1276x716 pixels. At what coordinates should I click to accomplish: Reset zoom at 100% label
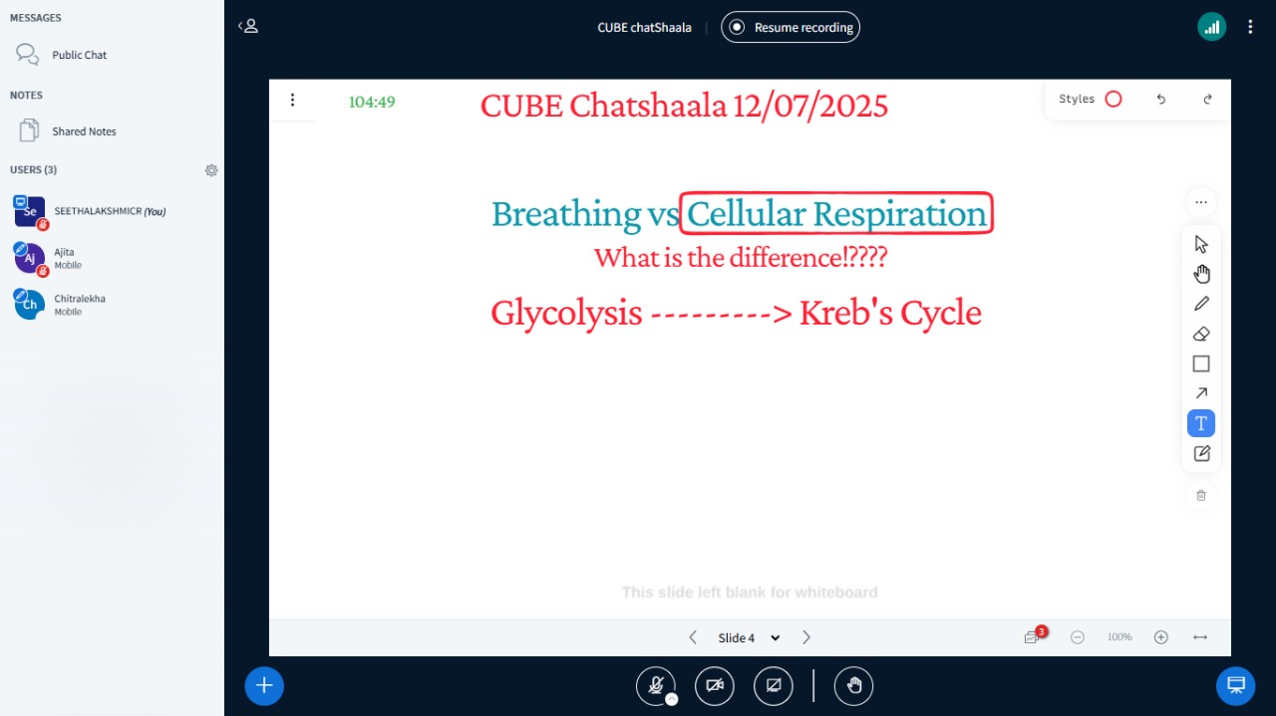click(x=1119, y=637)
